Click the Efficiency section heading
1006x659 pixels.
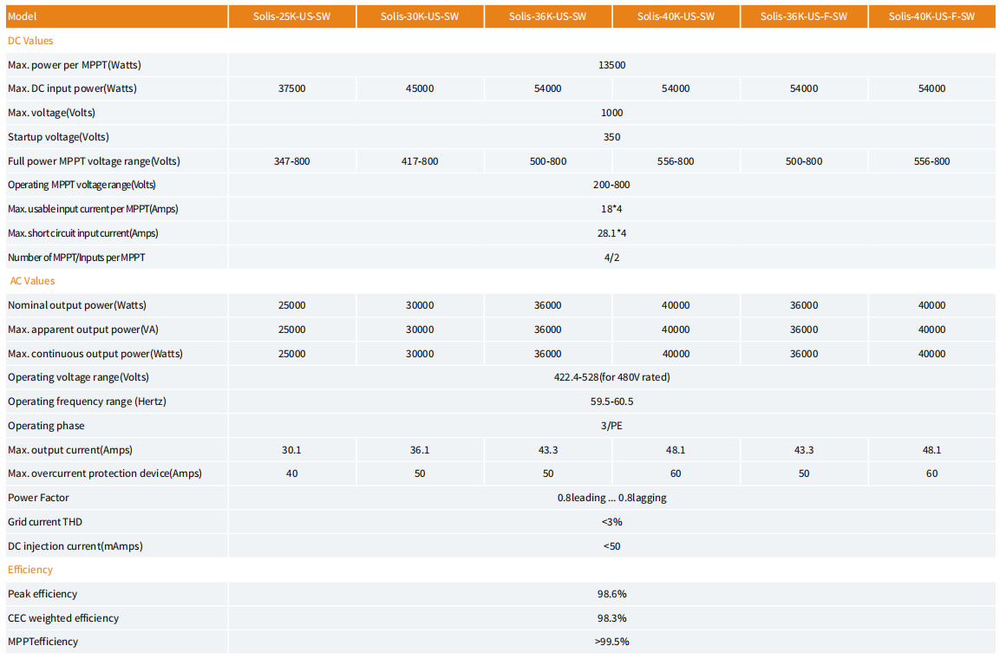tap(30, 570)
